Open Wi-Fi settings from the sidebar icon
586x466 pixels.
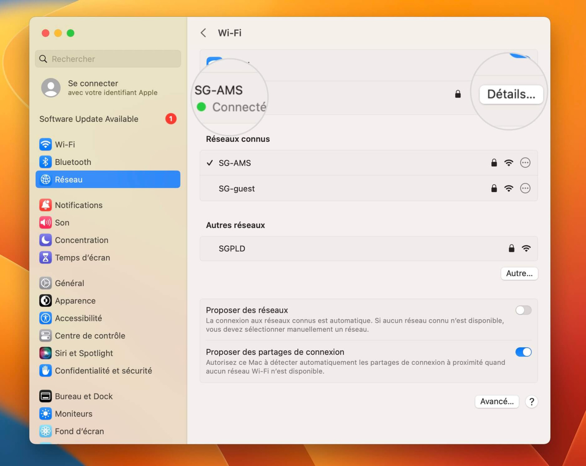pos(46,144)
